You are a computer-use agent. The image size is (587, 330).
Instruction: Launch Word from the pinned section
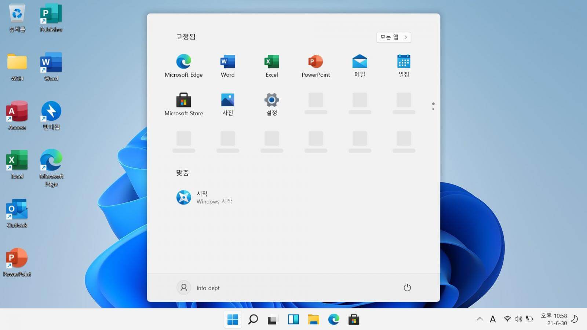pyautogui.click(x=227, y=66)
